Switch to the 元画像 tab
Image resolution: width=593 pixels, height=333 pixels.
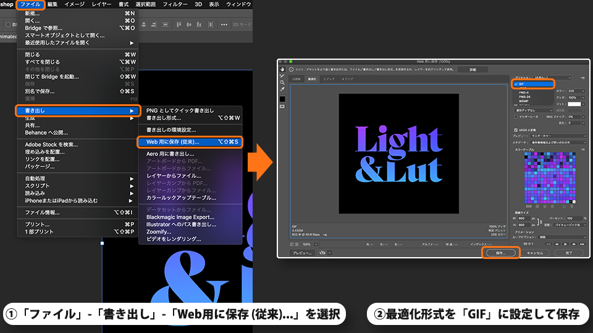click(x=296, y=79)
